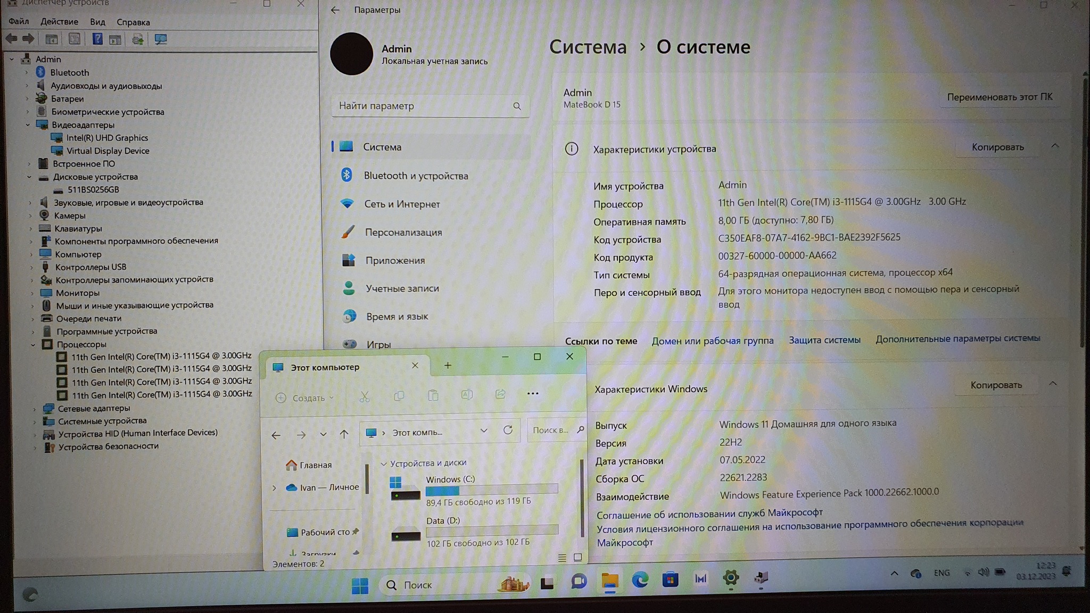
Task: Open the Action menu in Device Manager
Action: 59,22
